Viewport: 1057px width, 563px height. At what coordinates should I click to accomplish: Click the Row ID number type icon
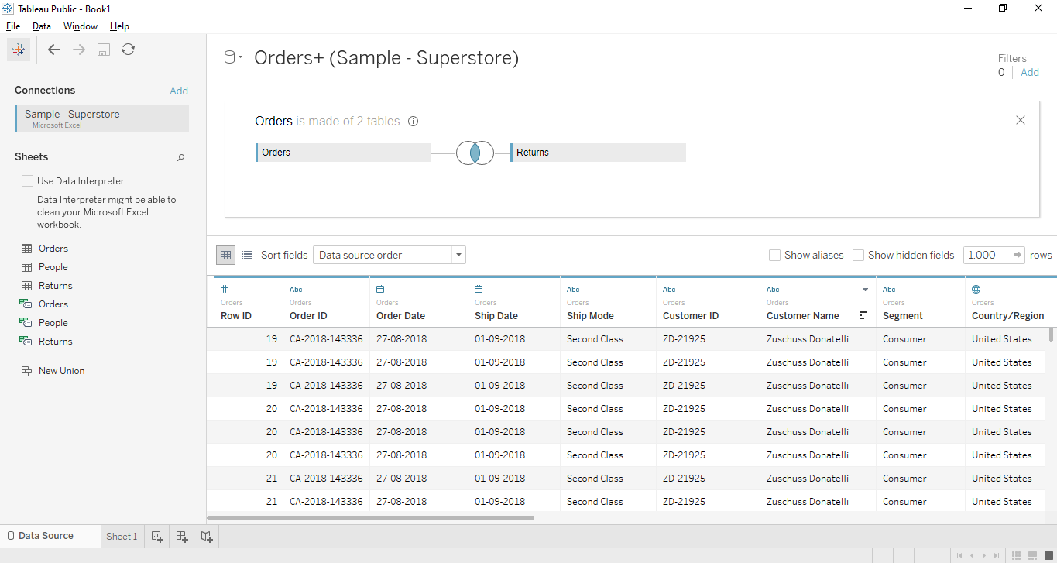pyautogui.click(x=225, y=289)
